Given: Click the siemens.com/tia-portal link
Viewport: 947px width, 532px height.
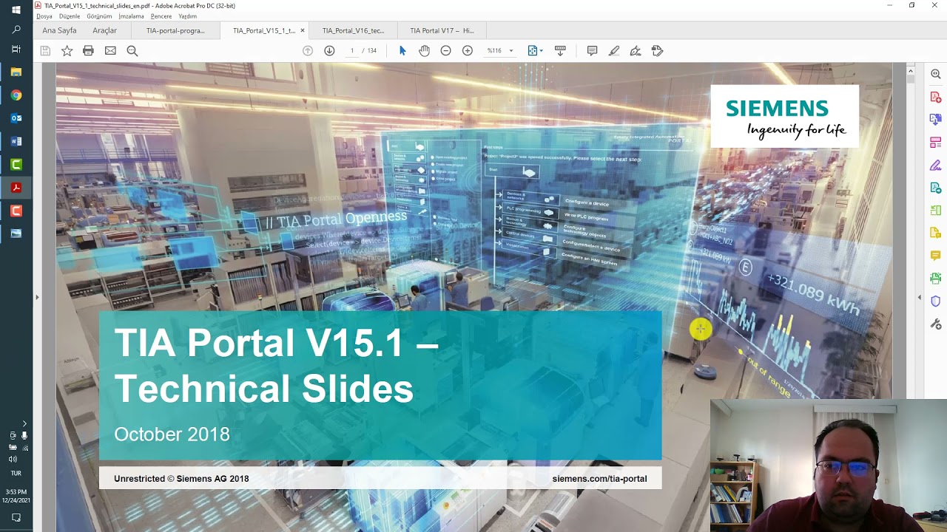Looking at the screenshot, I should (599, 479).
